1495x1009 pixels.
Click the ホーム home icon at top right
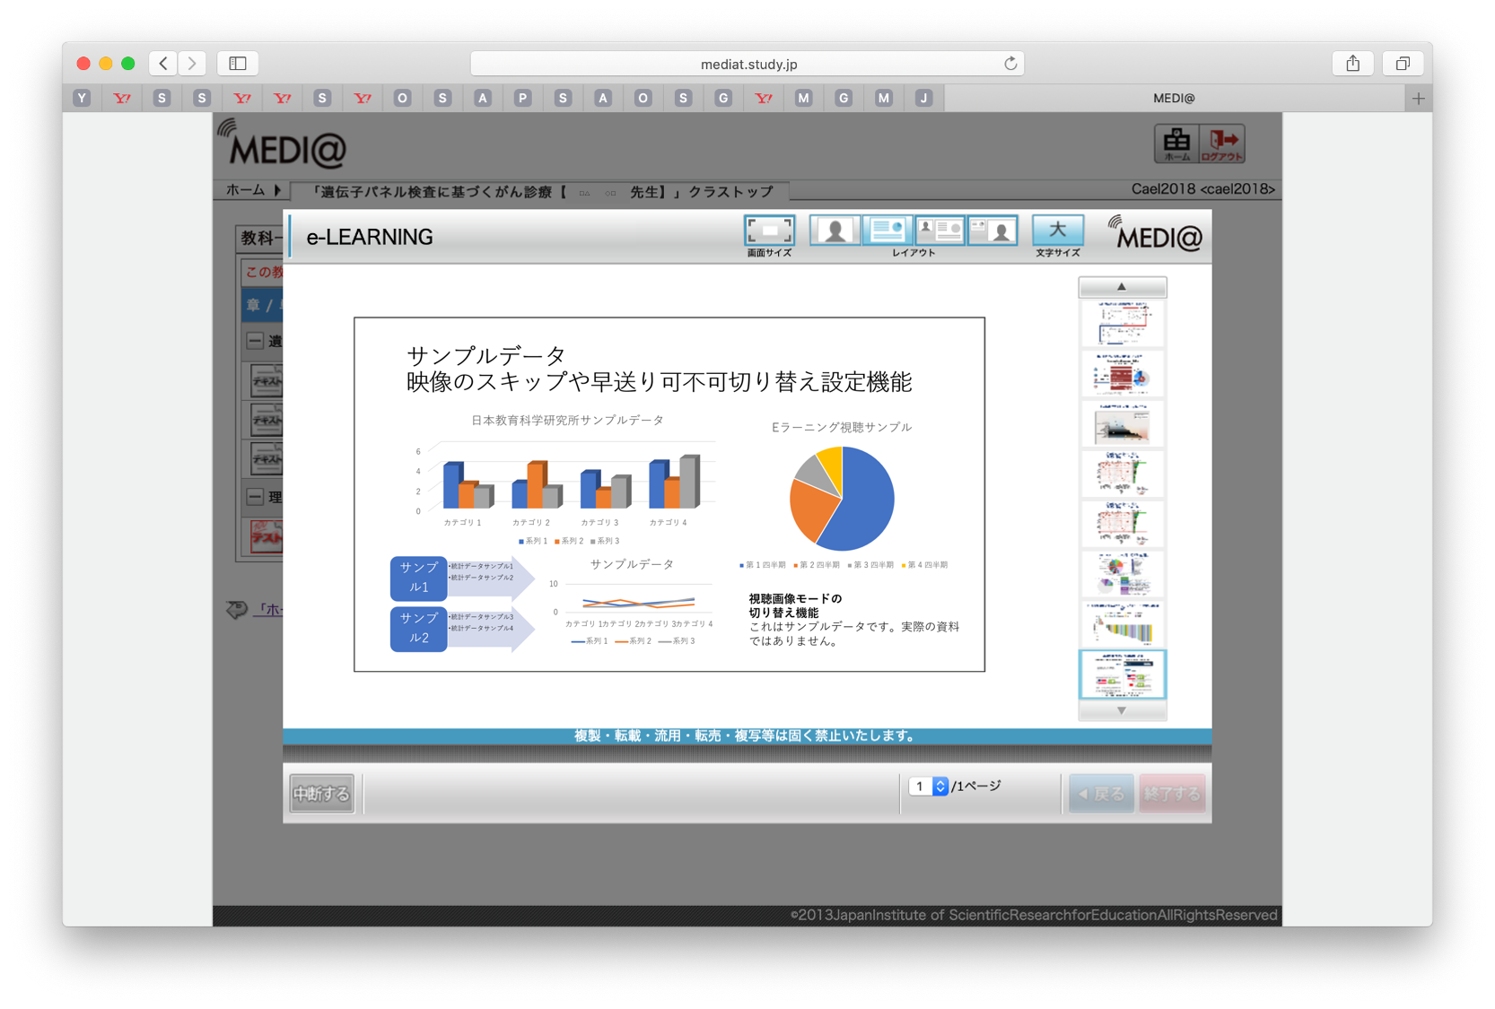[1176, 144]
